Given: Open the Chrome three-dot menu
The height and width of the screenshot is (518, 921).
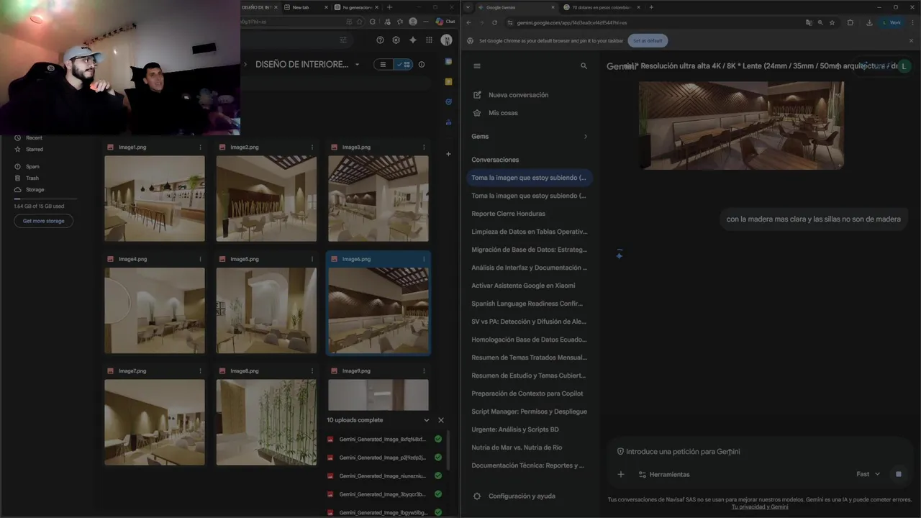Looking at the screenshot, I should coord(912,22).
